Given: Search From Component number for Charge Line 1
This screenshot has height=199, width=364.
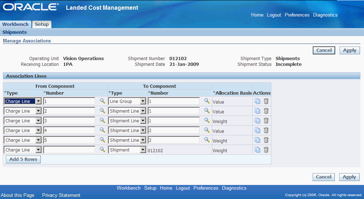Looking at the screenshot, I should (102, 101).
